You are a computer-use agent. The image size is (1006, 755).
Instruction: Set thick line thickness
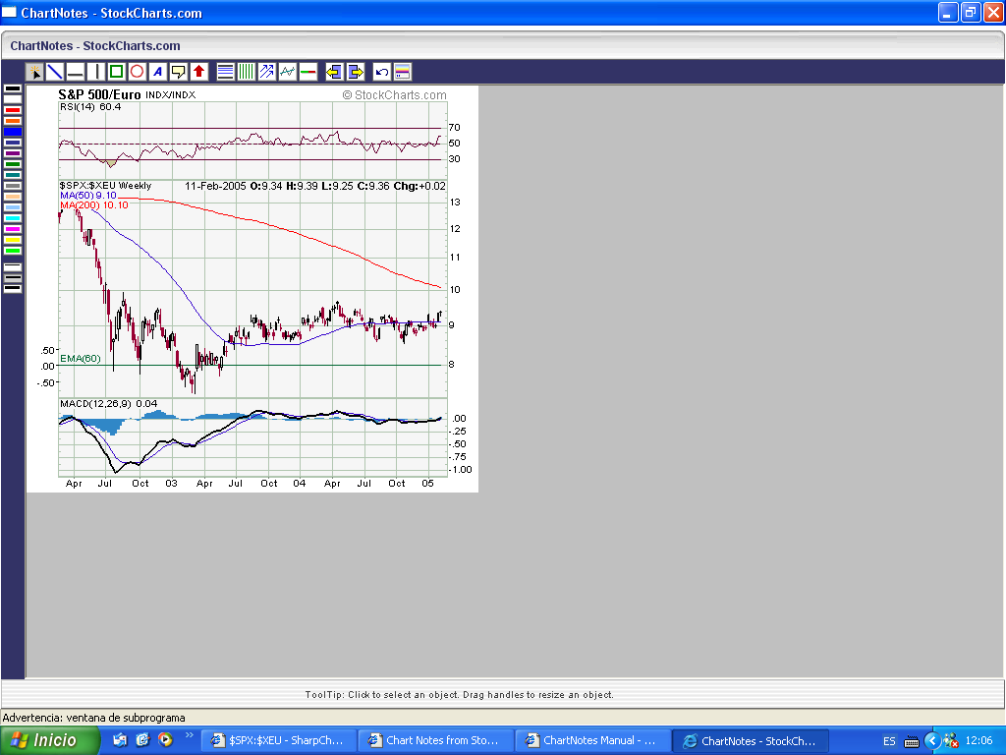[13, 288]
